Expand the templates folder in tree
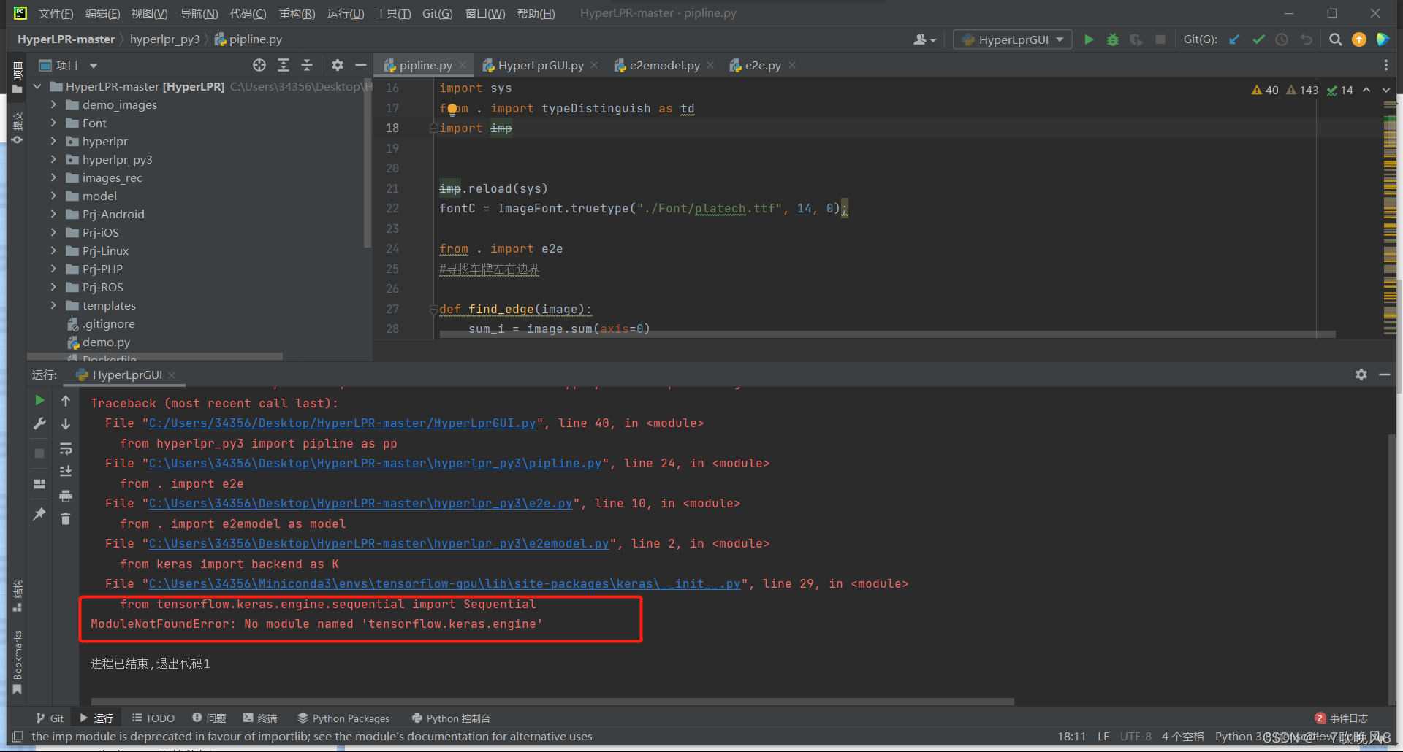The height and width of the screenshot is (752, 1403). click(x=53, y=305)
